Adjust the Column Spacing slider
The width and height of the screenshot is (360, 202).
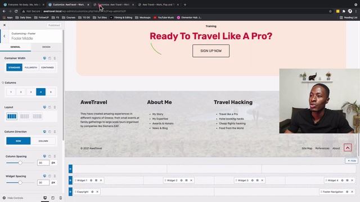point(20,163)
